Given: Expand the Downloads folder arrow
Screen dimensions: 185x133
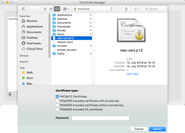Looking at the screenshot, I should (x=91, y=26).
